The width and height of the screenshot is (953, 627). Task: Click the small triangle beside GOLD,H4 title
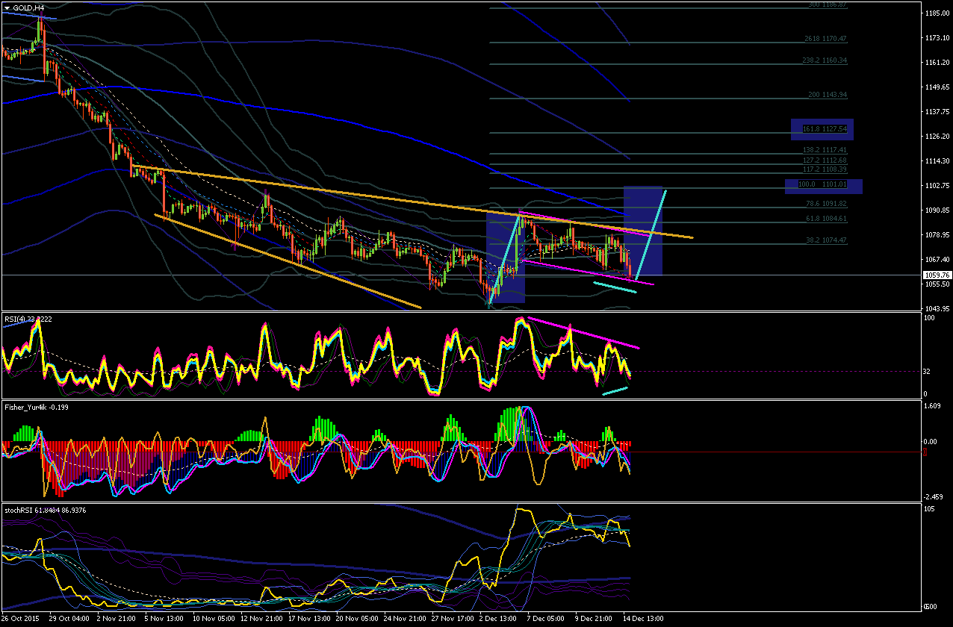point(7,7)
